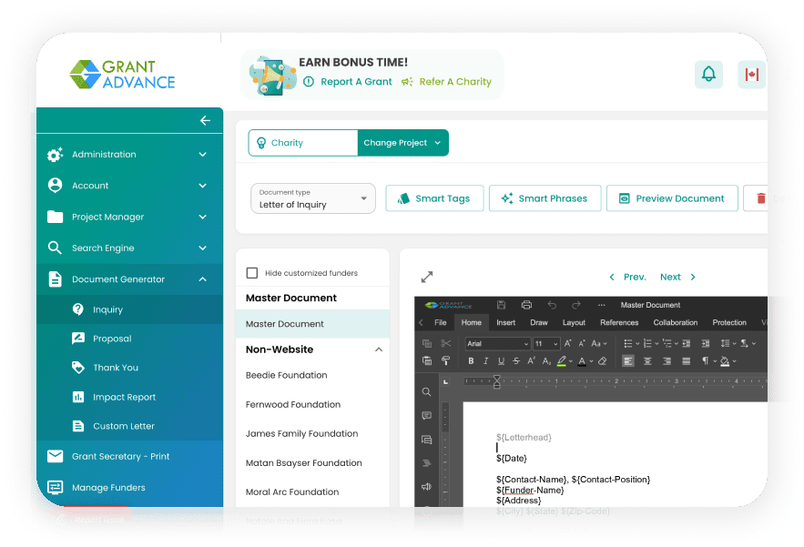Open the editor's find magnifier in left panel
Viewport: 804px width, 547px height.
pyautogui.click(x=426, y=392)
